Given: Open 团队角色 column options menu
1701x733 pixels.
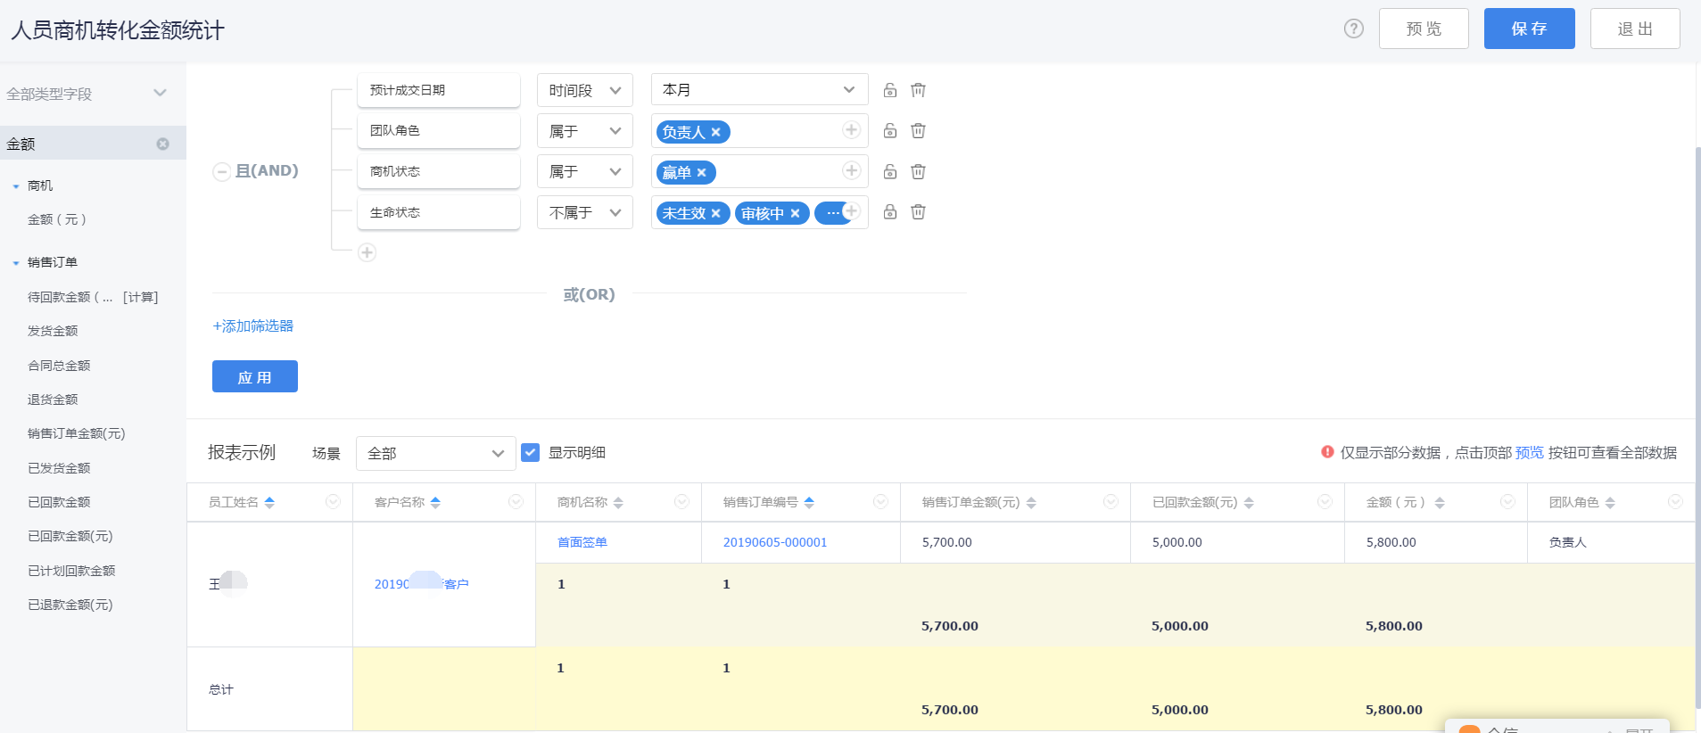Looking at the screenshot, I should coord(1675,502).
